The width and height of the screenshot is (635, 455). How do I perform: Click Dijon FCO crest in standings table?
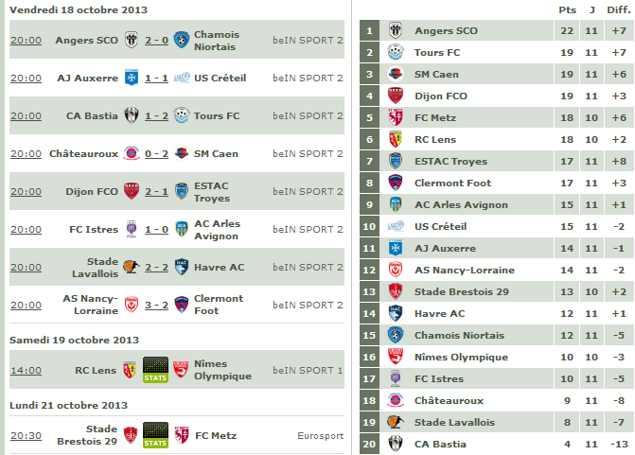(396, 96)
